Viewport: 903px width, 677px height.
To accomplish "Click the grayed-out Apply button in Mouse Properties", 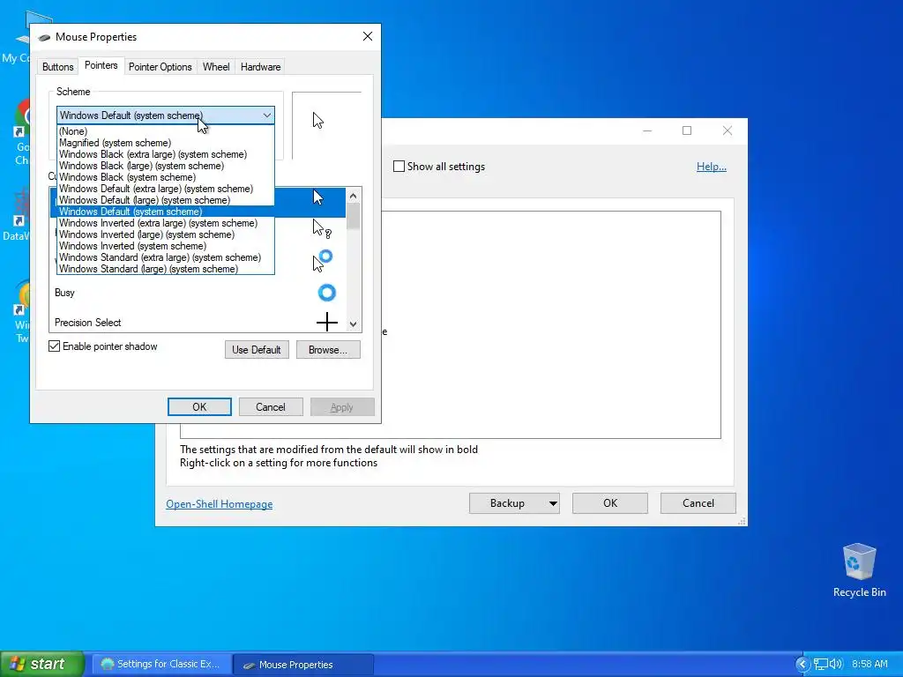I will coord(342,407).
